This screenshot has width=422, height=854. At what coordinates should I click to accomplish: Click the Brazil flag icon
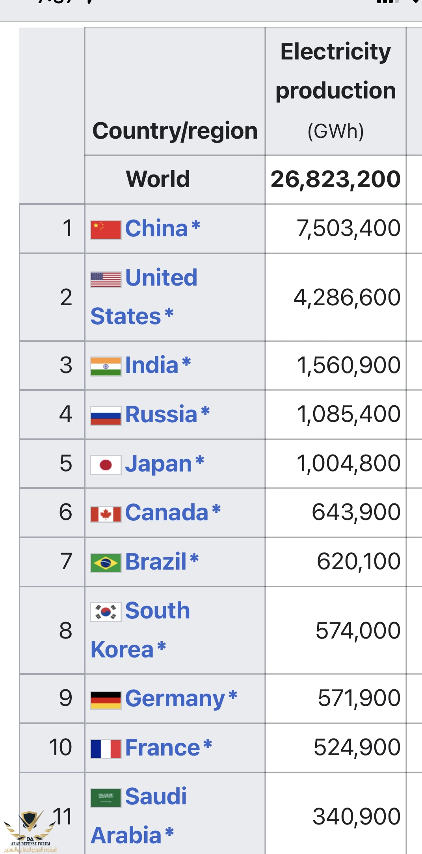105,563
